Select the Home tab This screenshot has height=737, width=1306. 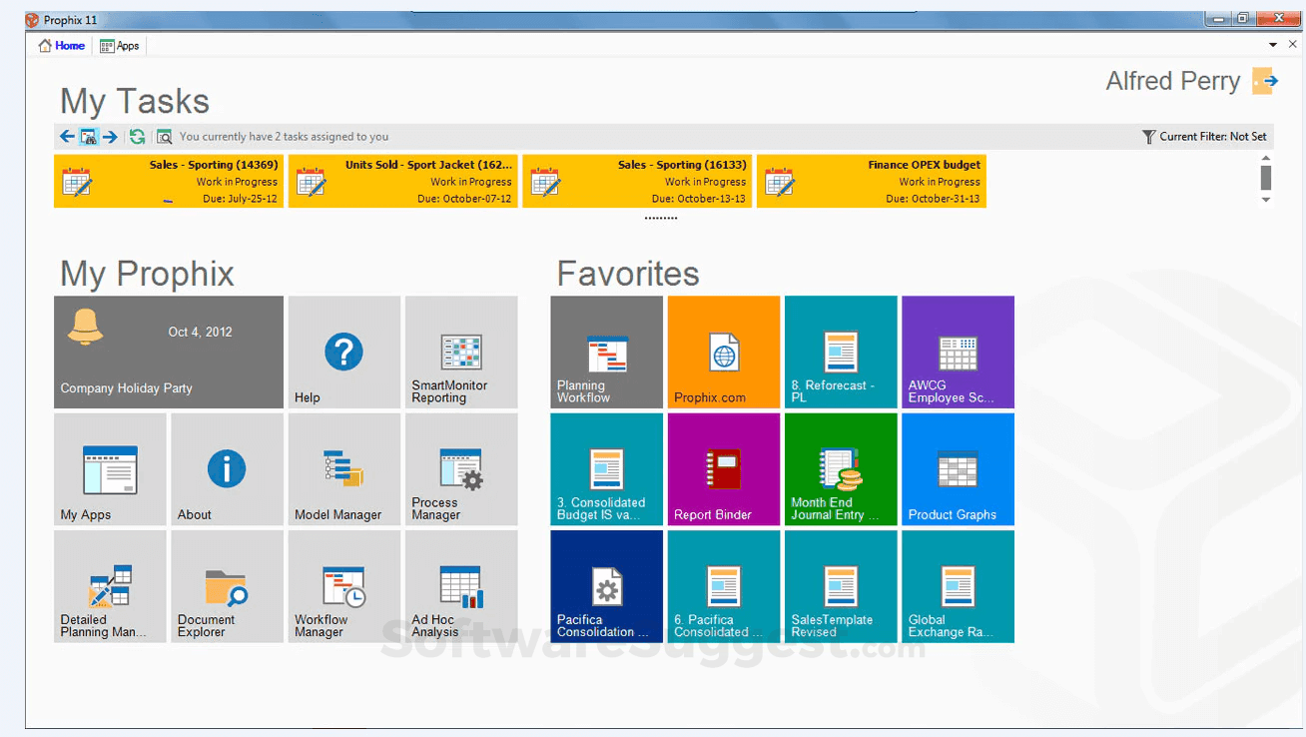tap(61, 44)
